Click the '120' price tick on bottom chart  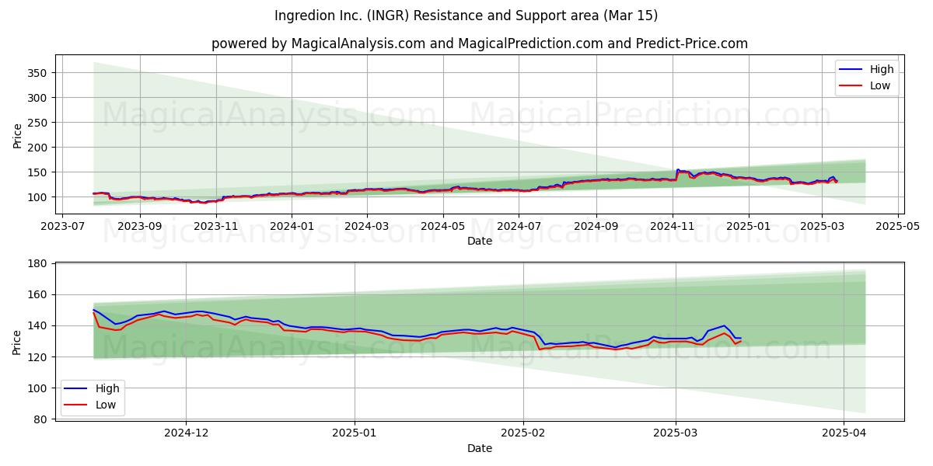[39, 357]
